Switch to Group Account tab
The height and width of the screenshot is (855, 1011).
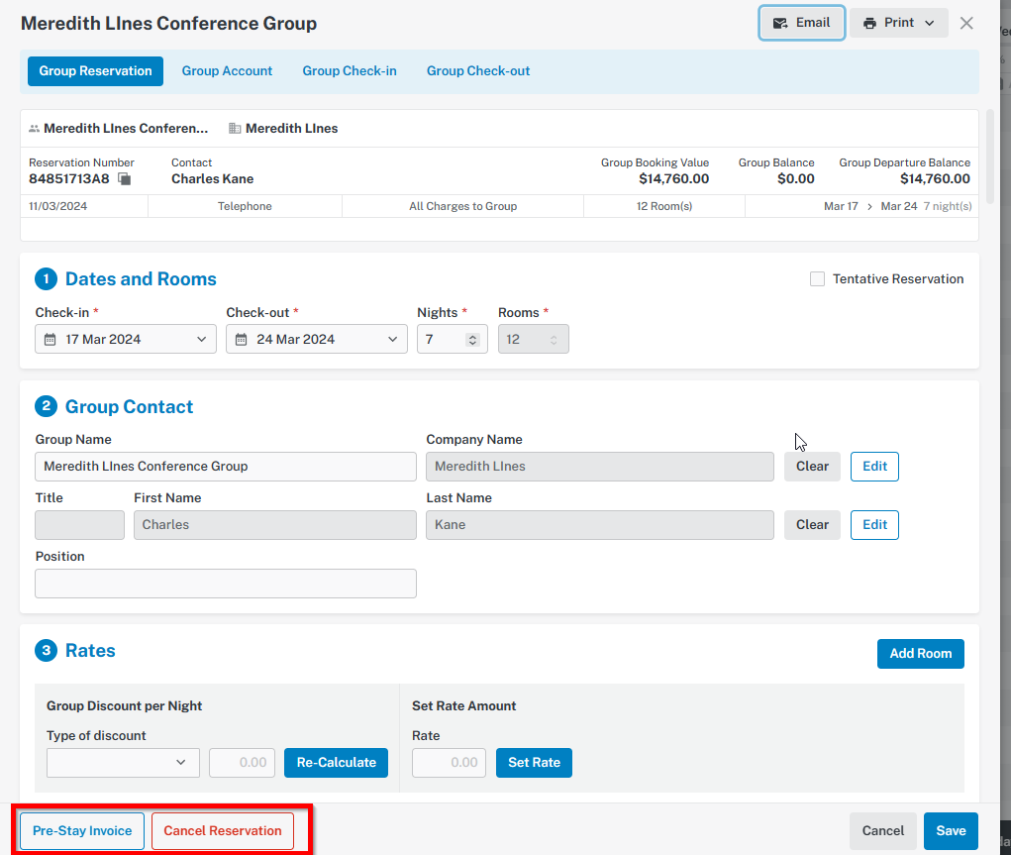click(227, 71)
